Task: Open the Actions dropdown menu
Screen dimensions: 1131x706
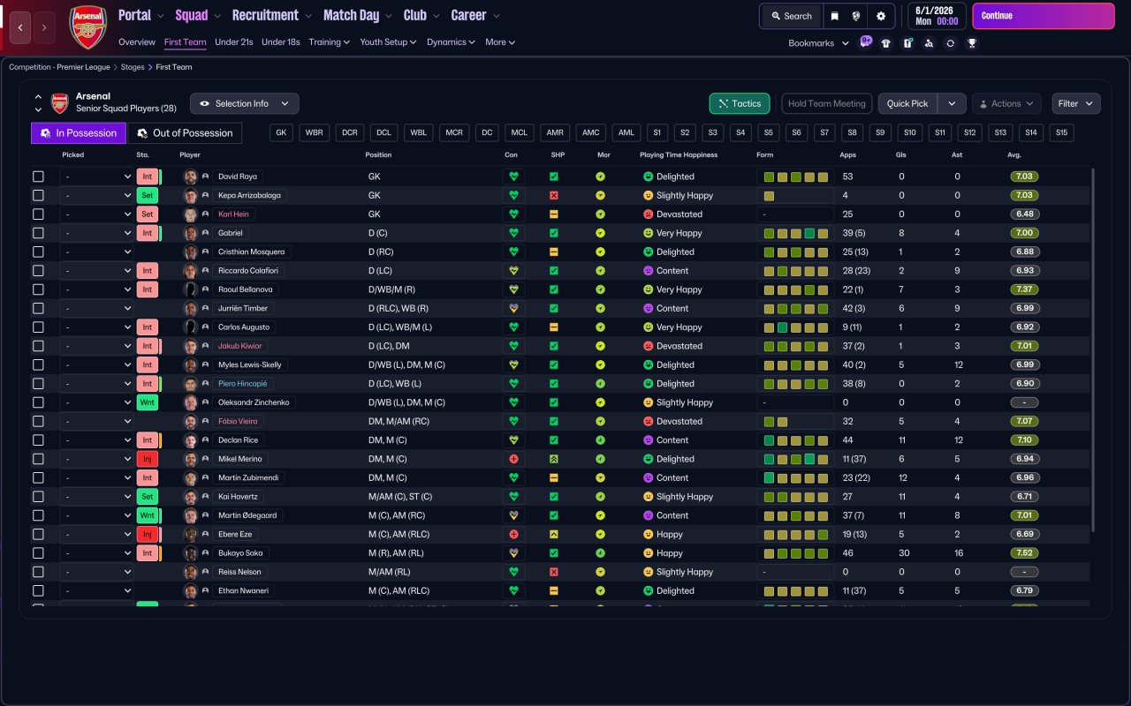Action: tap(1006, 103)
